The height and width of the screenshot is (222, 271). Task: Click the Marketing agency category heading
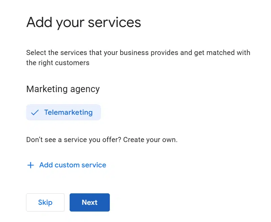tap(63, 89)
